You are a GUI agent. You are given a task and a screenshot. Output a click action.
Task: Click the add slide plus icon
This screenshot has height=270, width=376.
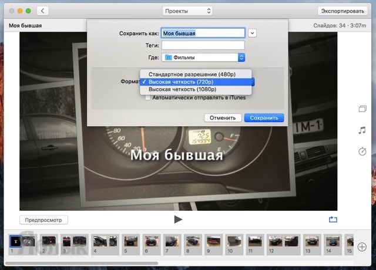pyautogui.click(x=362, y=247)
